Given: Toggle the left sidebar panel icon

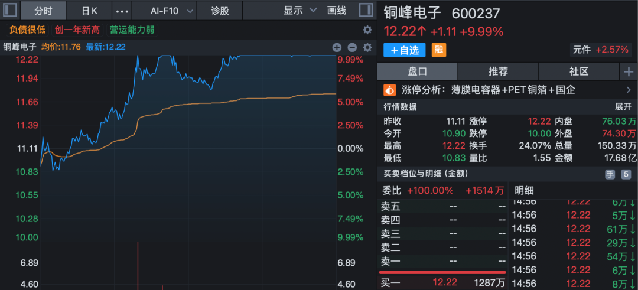Looking at the screenshot, I should (x=10, y=10).
